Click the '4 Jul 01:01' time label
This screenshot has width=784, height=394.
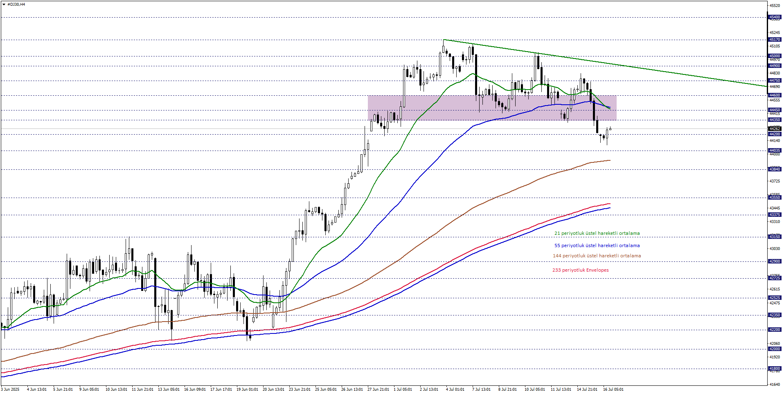point(455,389)
